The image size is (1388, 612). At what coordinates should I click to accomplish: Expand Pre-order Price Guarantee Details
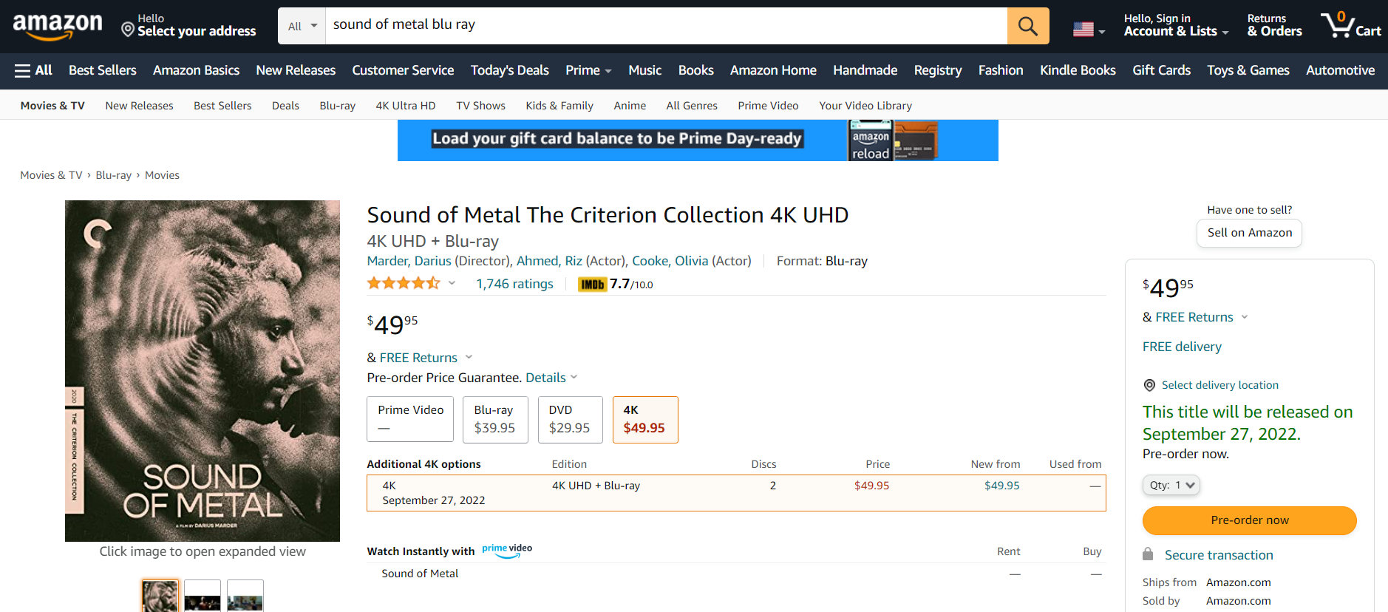pos(551,378)
